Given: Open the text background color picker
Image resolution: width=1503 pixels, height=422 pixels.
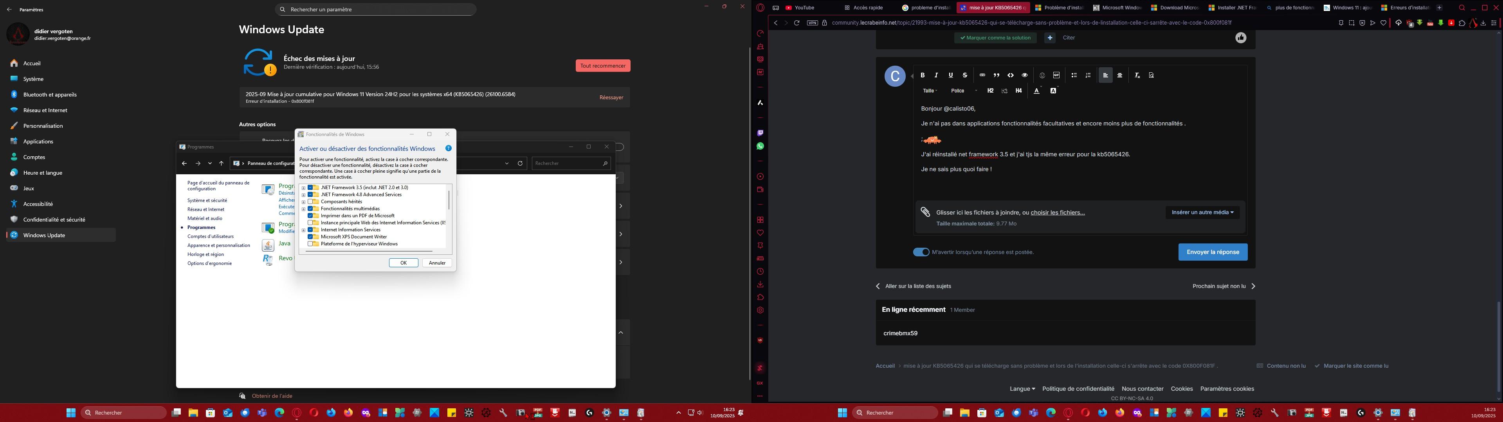Looking at the screenshot, I should tap(1054, 90).
